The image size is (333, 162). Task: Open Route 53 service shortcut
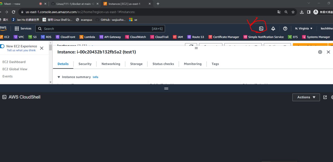[x=196, y=37]
